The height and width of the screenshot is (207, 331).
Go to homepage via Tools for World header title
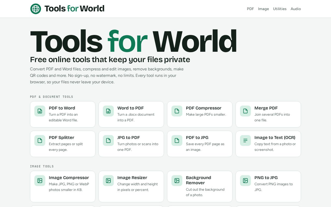(x=74, y=9)
